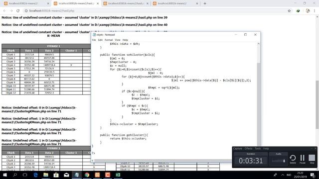Click the 'return $this->cluster;' line
Viewport: 319px width, 179px height.
(128, 139)
